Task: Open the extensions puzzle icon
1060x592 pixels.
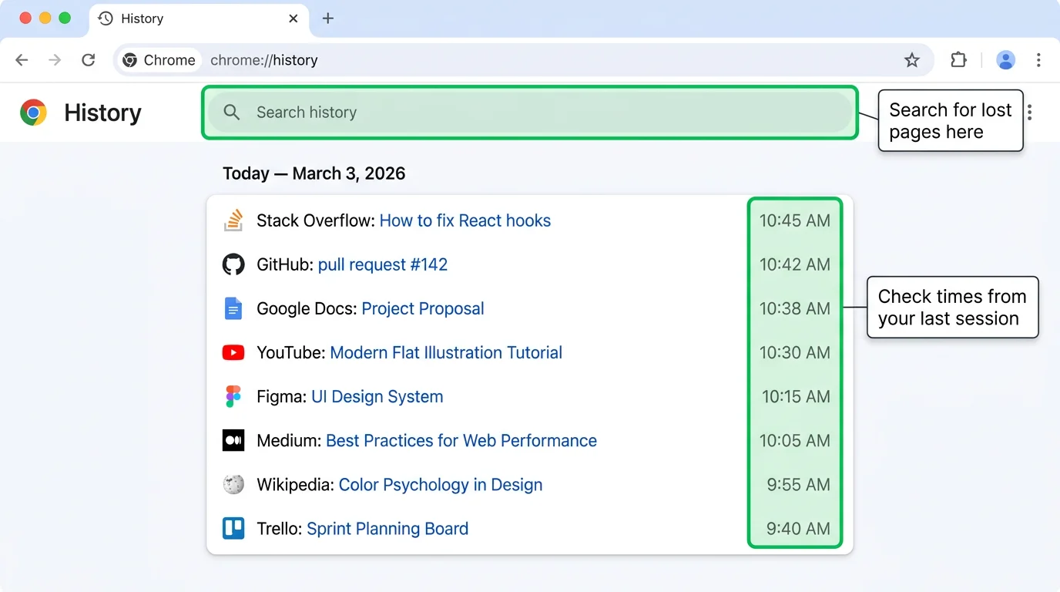Action: 958,59
